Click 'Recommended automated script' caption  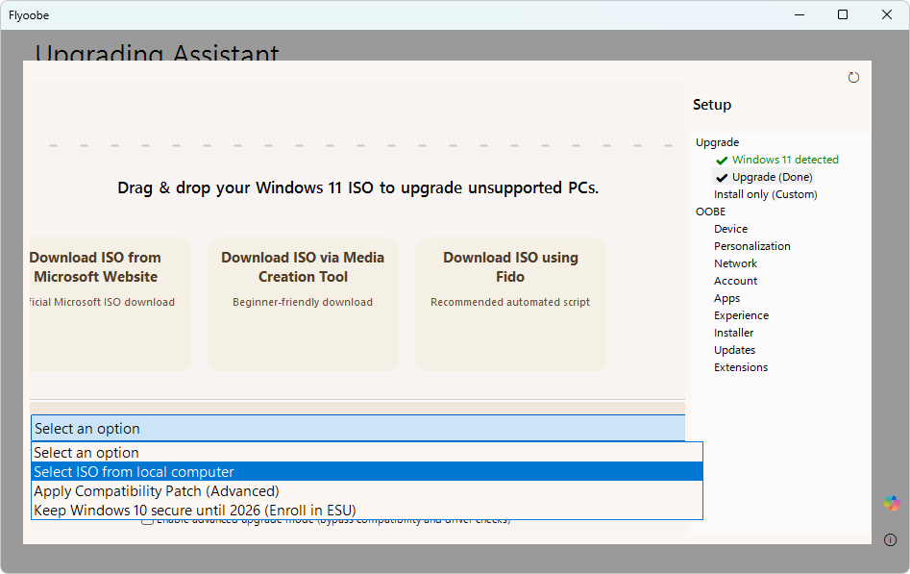(510, 302)
